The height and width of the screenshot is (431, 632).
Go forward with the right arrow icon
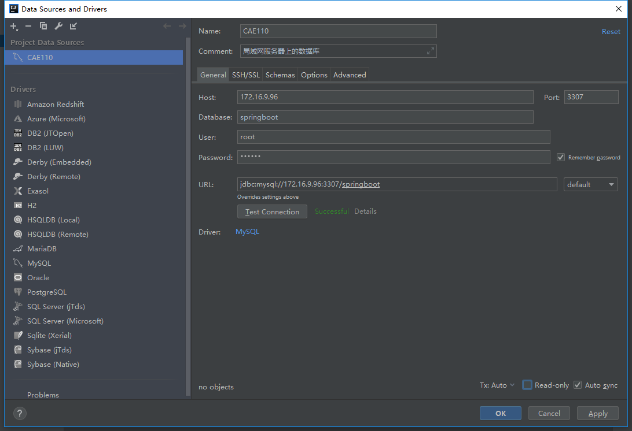click(x=182, y=26)
